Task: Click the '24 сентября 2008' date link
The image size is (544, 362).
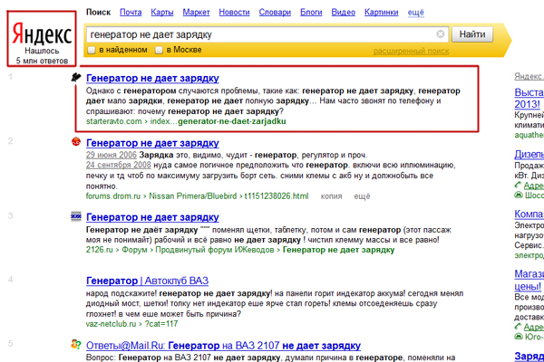Action: [x=118, y=165]
